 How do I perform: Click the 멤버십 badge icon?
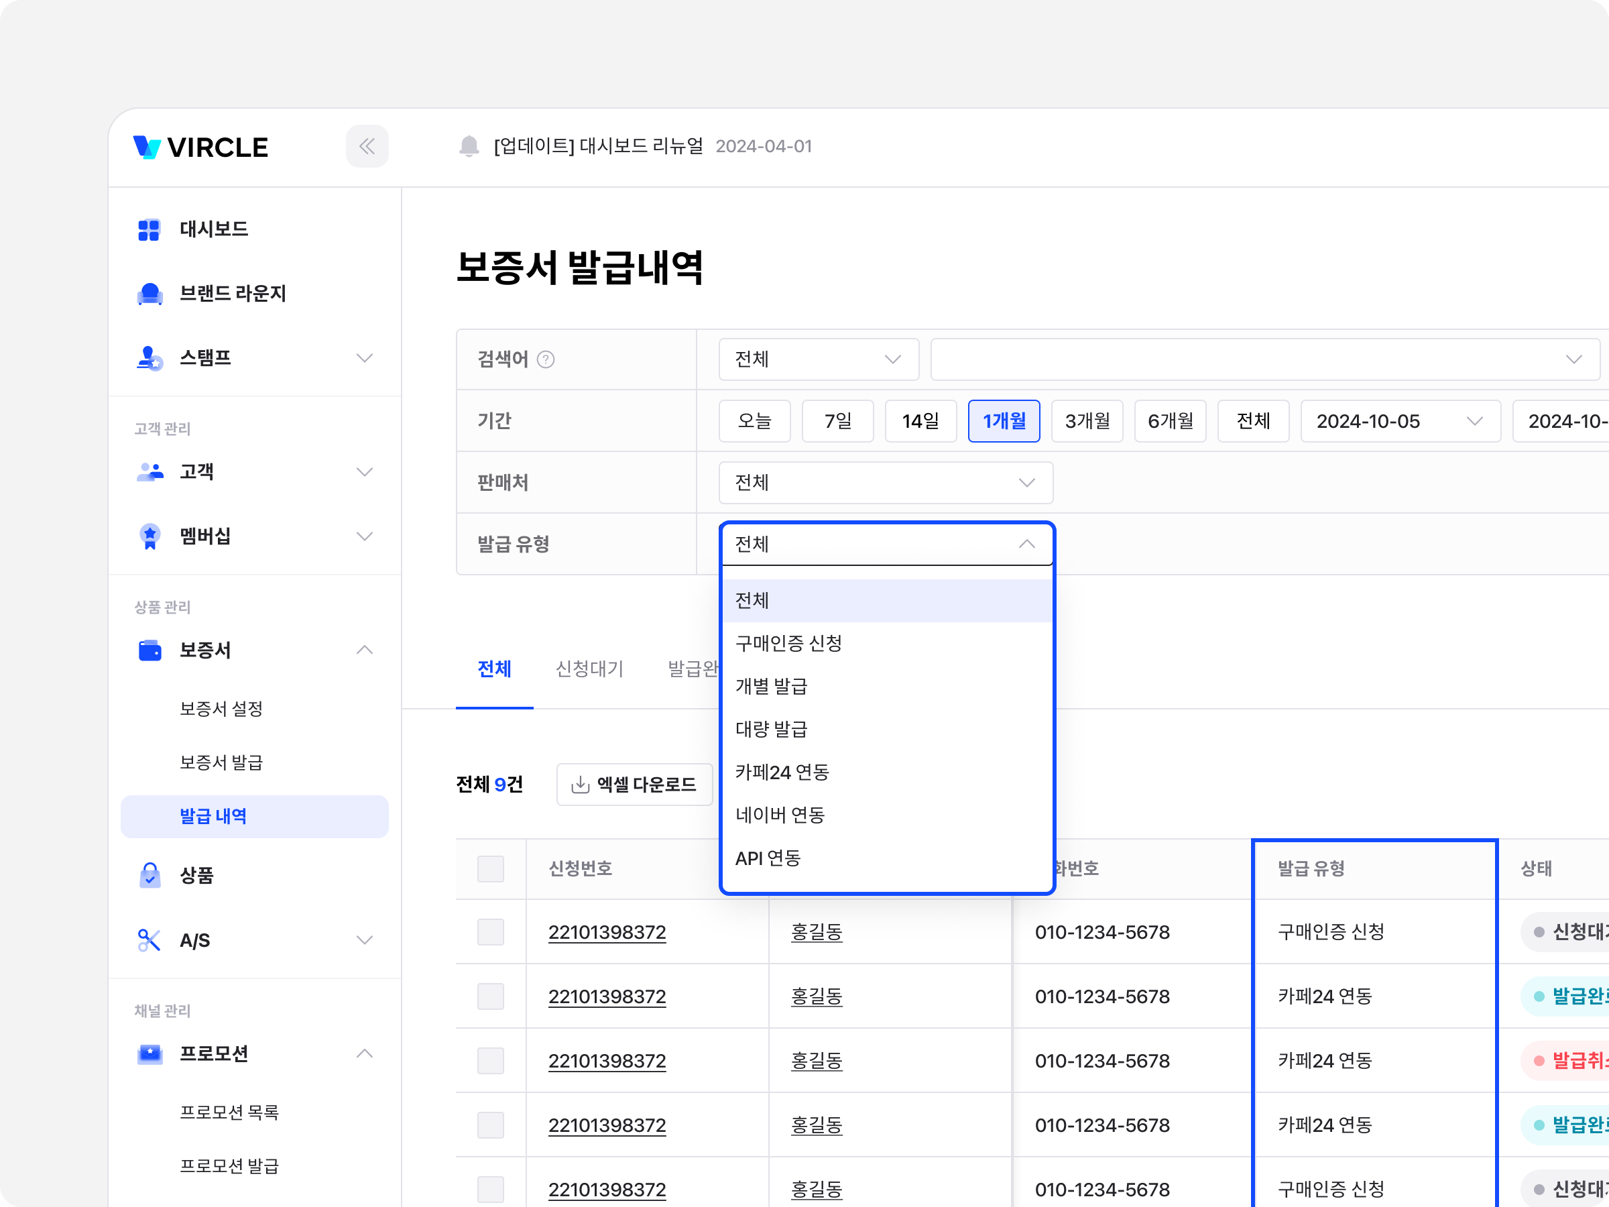click(150, 536)
